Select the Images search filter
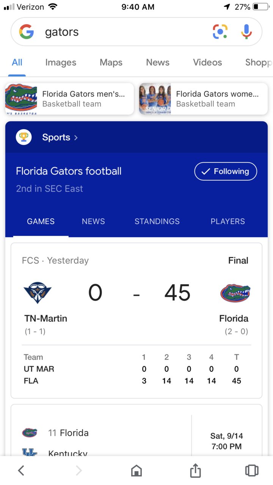 [x=61, y=63]
